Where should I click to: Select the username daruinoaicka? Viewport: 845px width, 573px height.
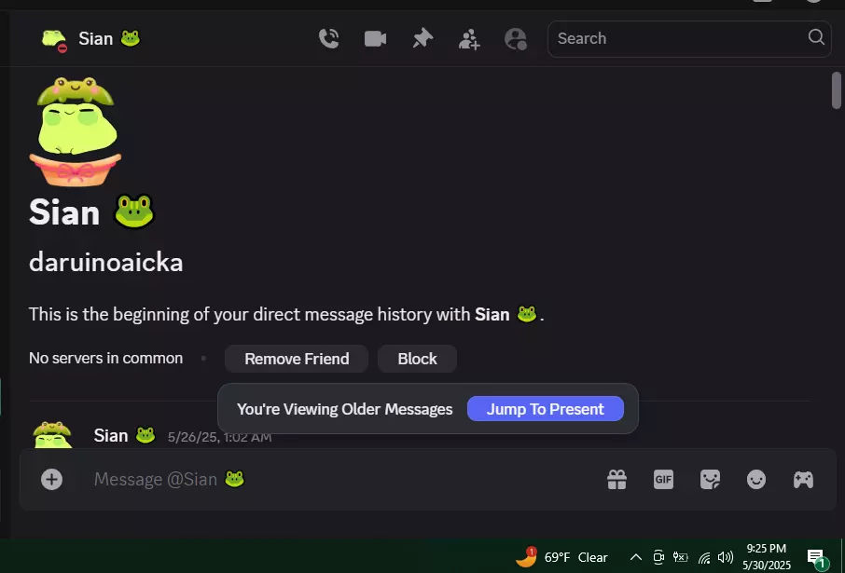coord(105,262)
